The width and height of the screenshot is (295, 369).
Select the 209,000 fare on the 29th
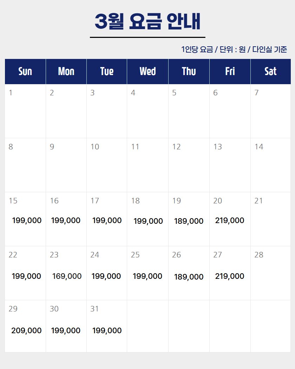pyautogui.click(x=26, y=330)
